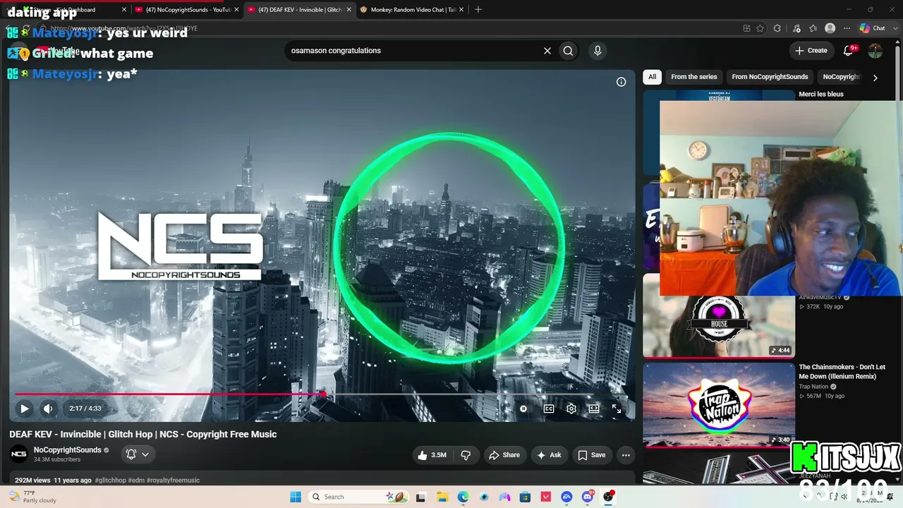Clear the YouTube search box
This screenshot has height=508, width=903.
tap(547, 51)
